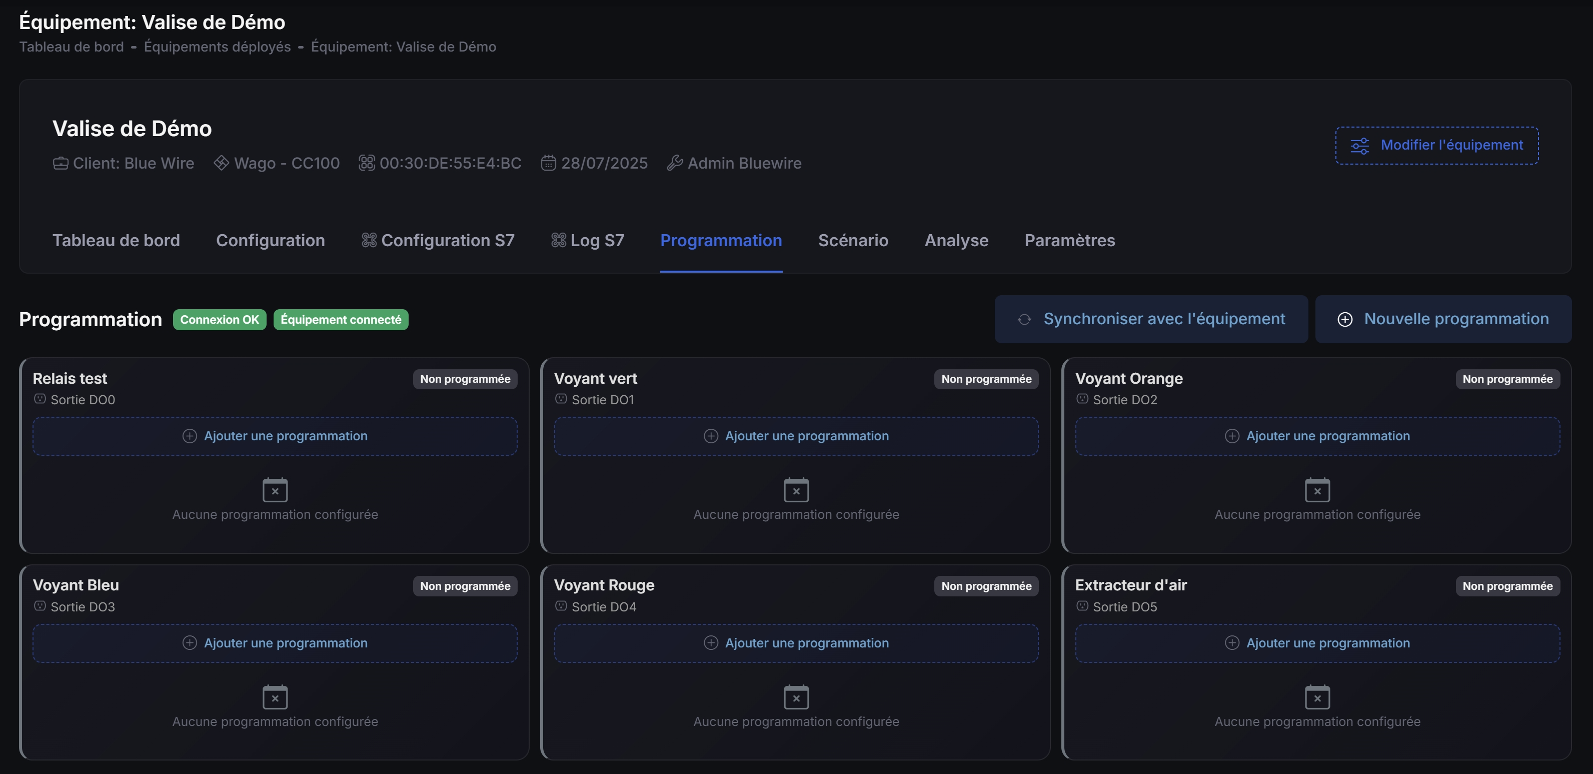Click the empty calendar icon in Extracteur d'air
Screen dimensions: 1593x774
tap(1316, 696)
